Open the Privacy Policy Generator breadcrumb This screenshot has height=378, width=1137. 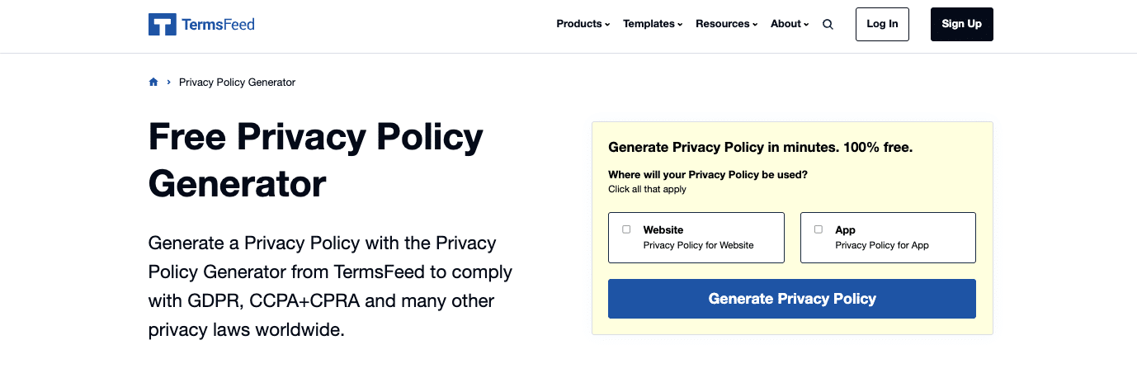[237, 83]
